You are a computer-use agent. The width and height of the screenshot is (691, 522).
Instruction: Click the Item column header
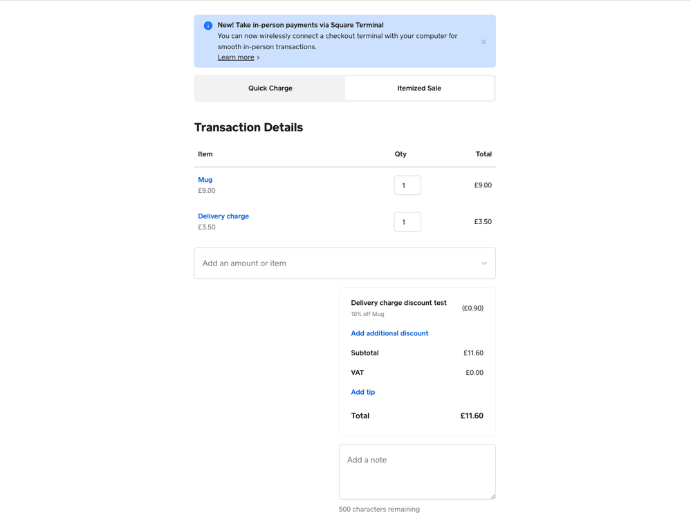pyautogui.click(x=205, y=154)
